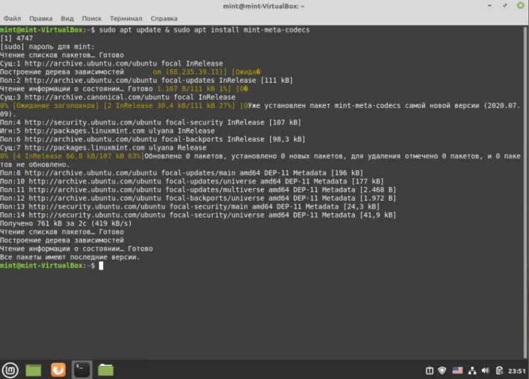Open the power manager tray icon
Viewport: 529px width, 379px height.
coord(499,370)
